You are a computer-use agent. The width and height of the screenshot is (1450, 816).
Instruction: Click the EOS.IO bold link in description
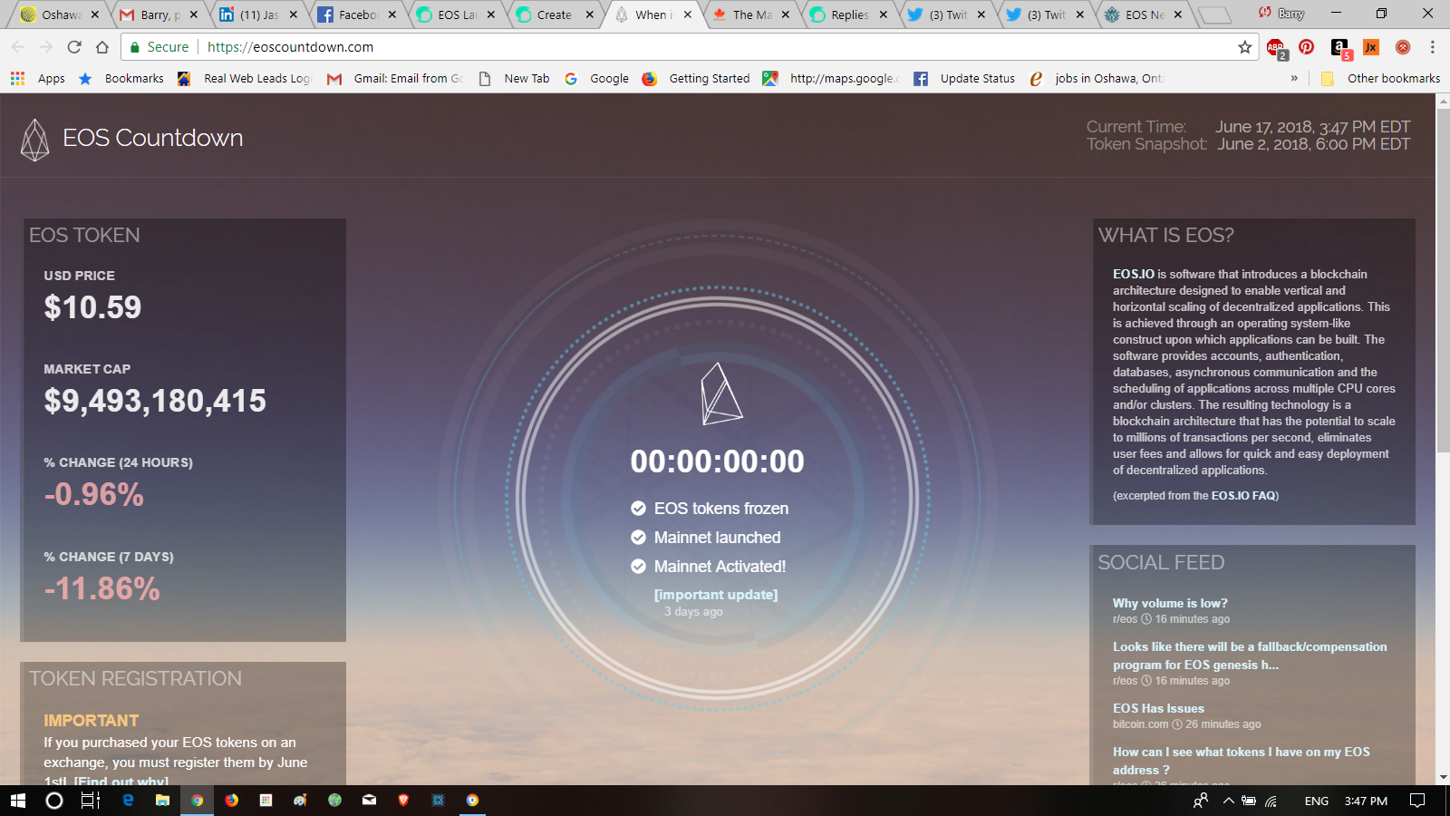tap(1134, 274)
